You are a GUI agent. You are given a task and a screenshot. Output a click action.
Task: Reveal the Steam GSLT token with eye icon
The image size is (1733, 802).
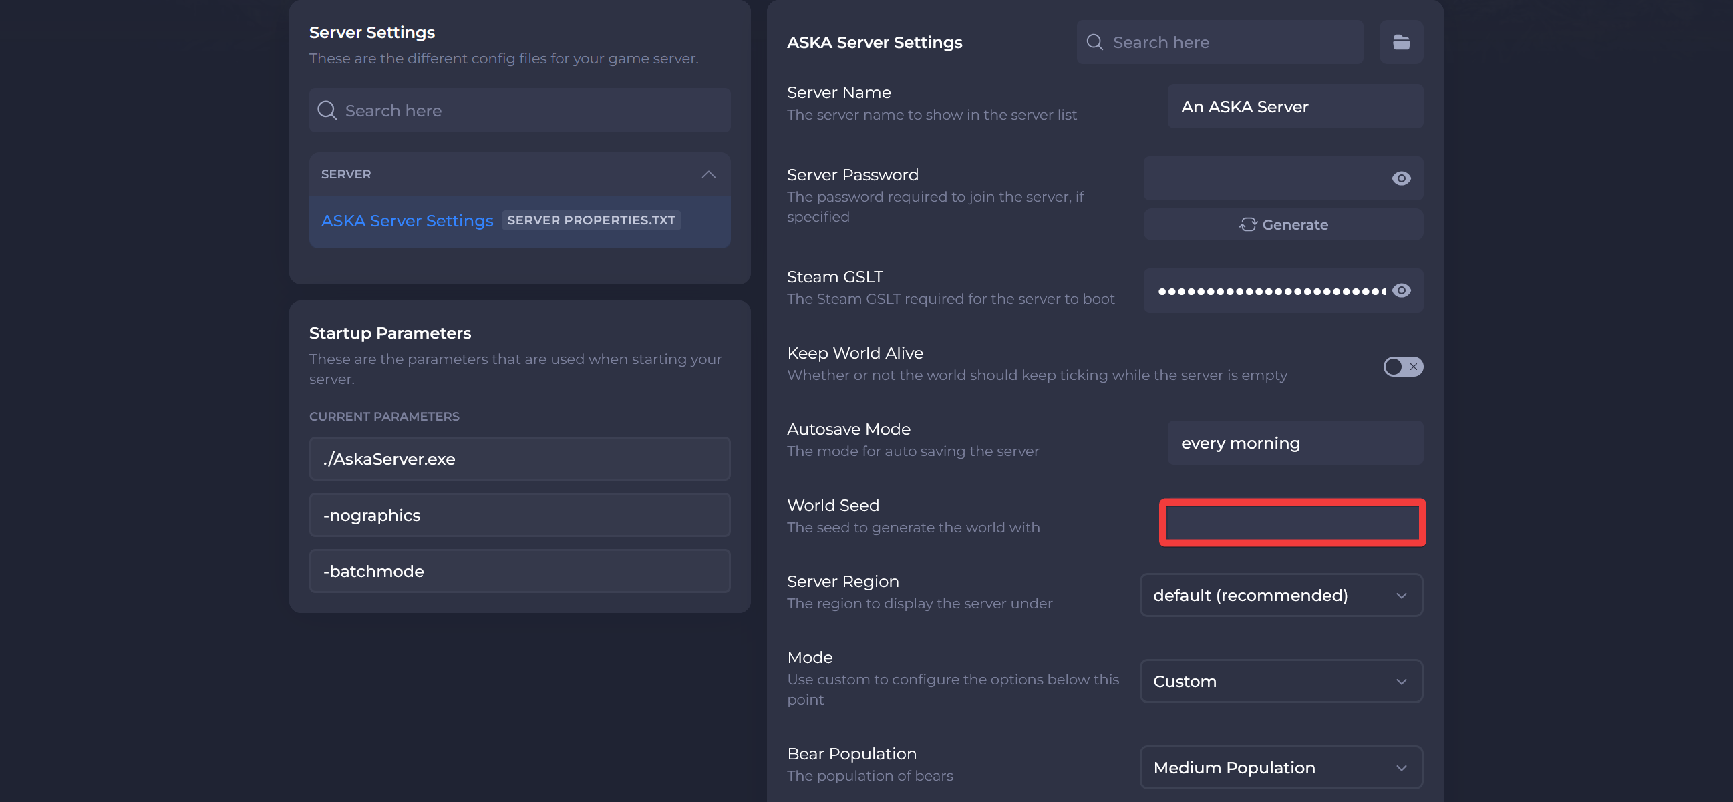[1401, 290]
